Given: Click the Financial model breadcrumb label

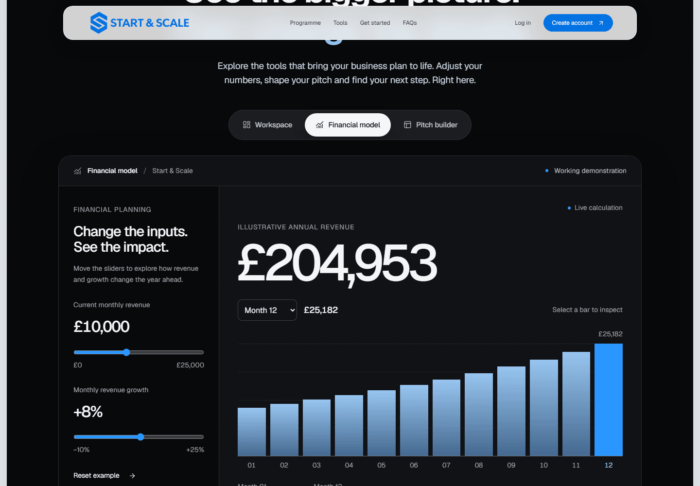Looking at the screenshot, I should coord(112,171).
